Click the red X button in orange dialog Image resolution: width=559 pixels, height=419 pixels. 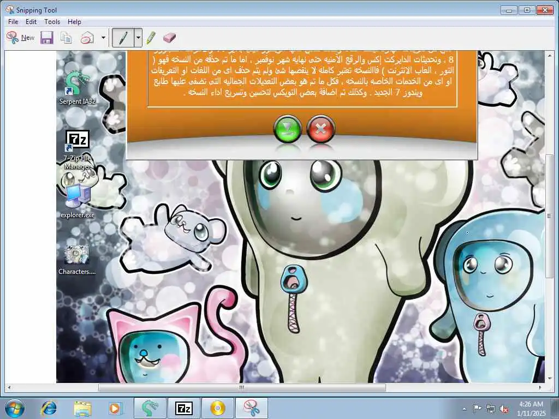(321, 129)
